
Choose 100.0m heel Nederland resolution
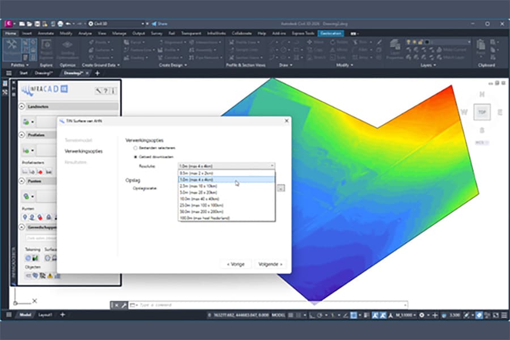pos(226,218)
